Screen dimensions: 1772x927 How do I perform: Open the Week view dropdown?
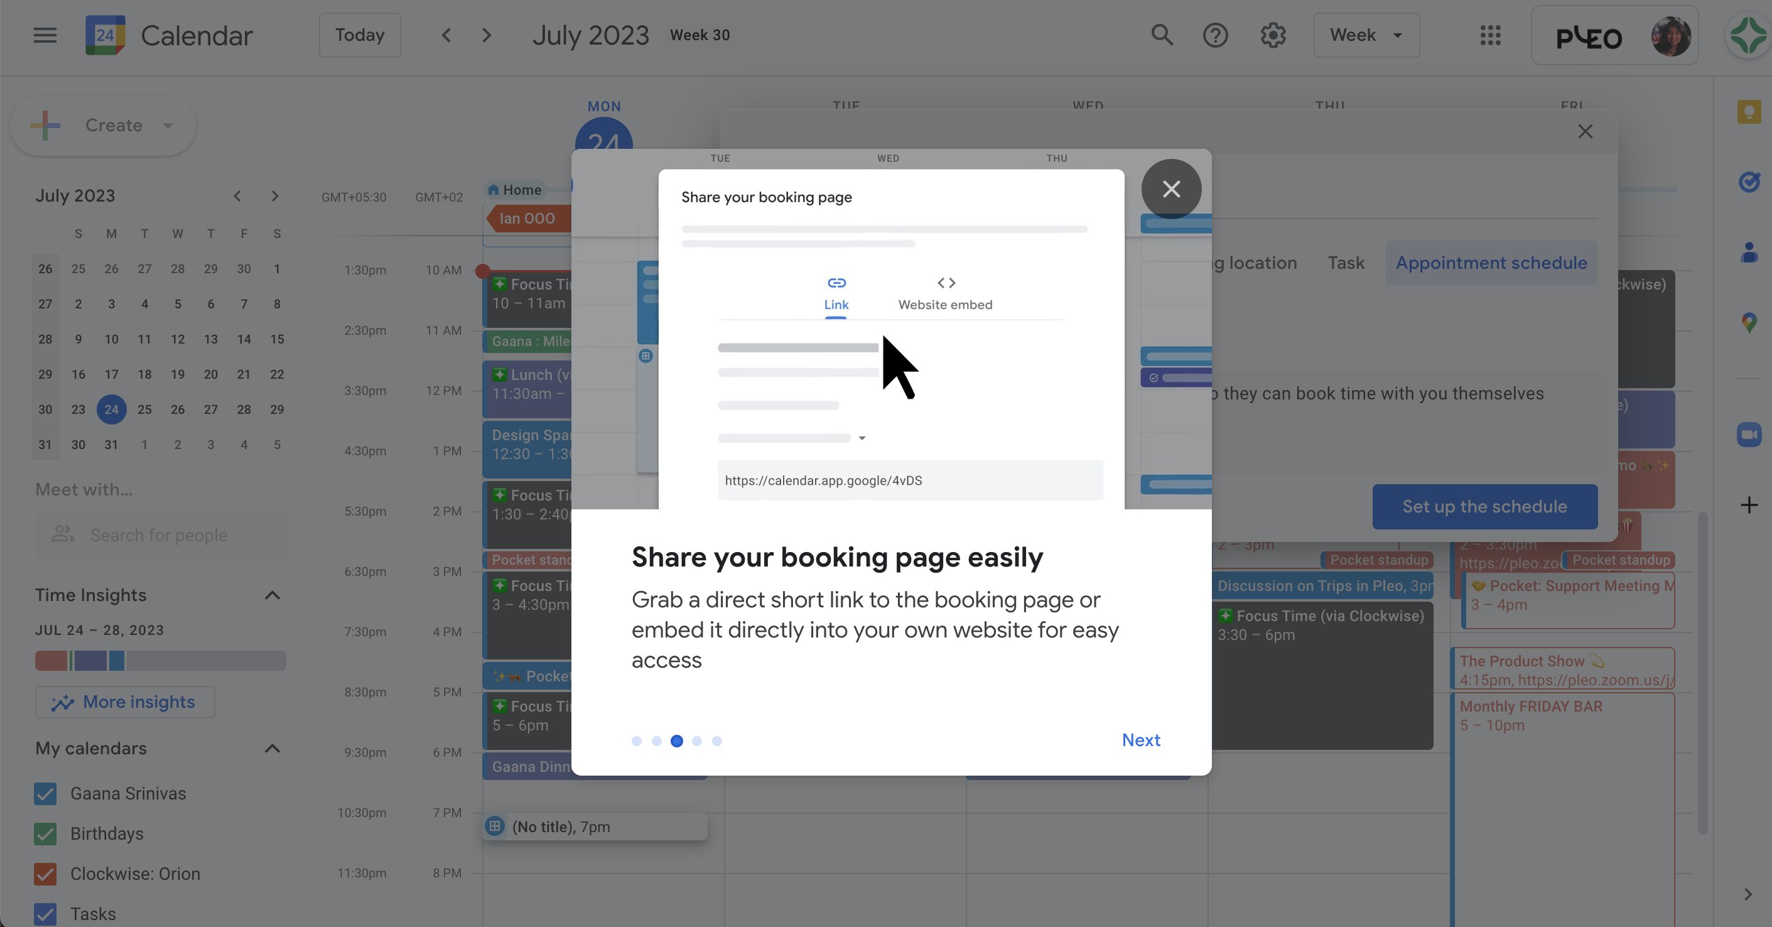click(1366, 35)
